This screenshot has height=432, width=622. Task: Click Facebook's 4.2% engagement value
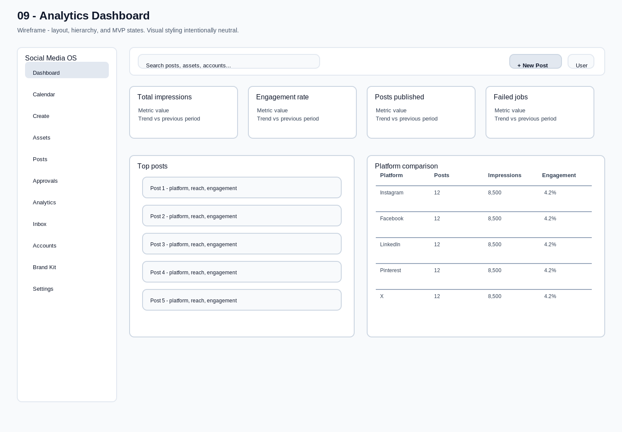(550, 219)
